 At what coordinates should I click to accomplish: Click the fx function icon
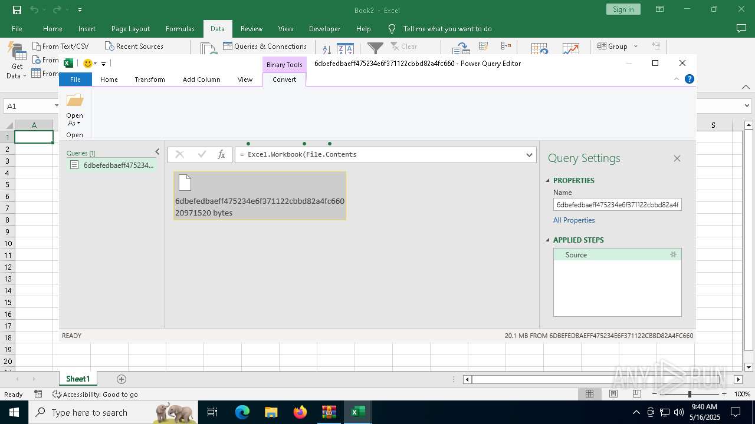click(221, 154)
